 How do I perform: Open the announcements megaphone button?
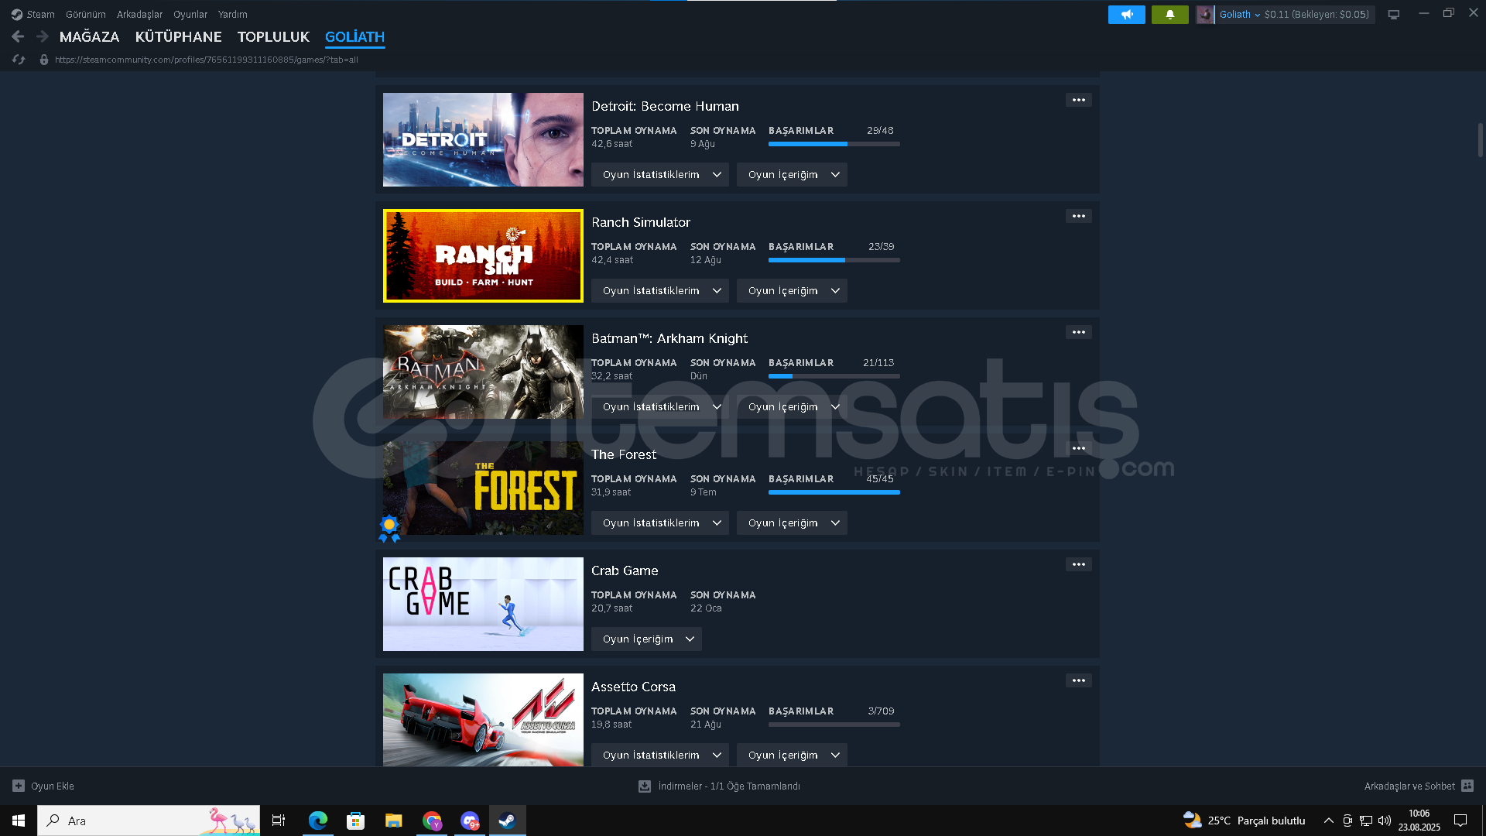pos(1127,14)
